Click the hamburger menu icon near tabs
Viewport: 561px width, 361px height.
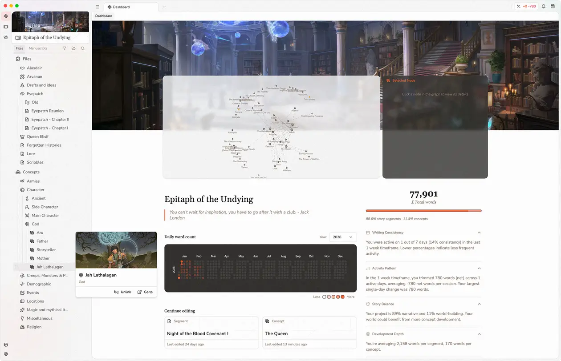pos(98,7)
